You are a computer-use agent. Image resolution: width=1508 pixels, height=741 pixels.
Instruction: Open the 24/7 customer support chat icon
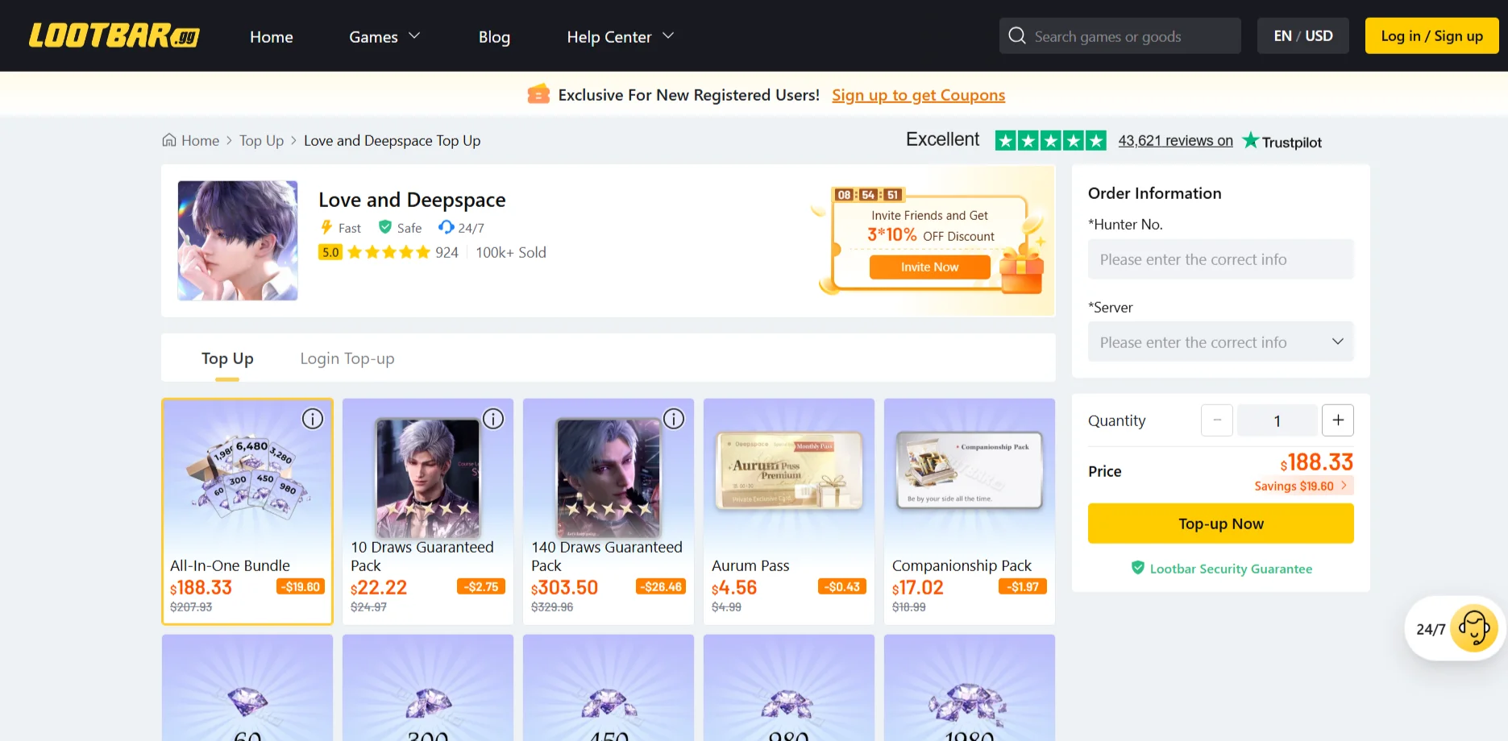pyautogui.click(x=1473, y=628)
